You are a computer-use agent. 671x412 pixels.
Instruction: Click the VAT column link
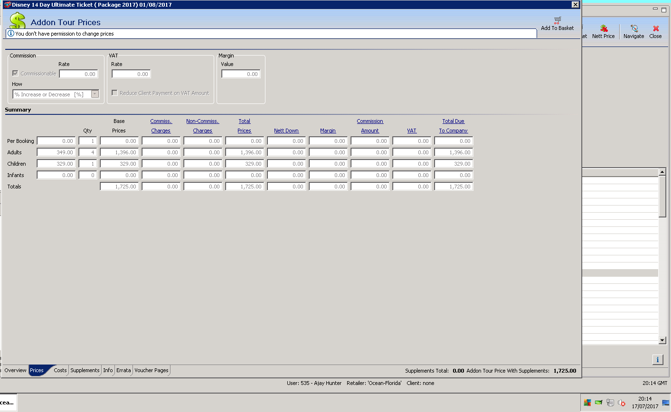click(412, 131)
